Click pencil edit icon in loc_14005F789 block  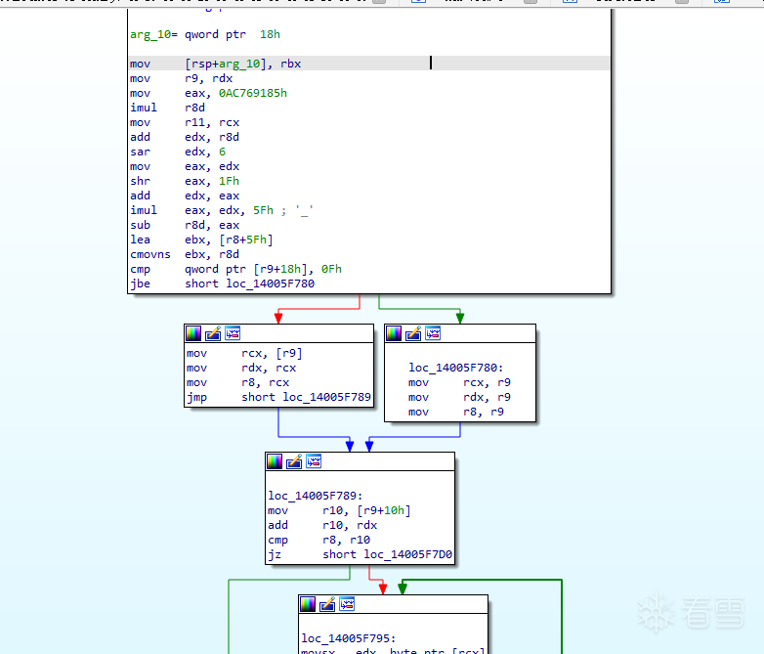pyautogui.click(x=294, y=461)
